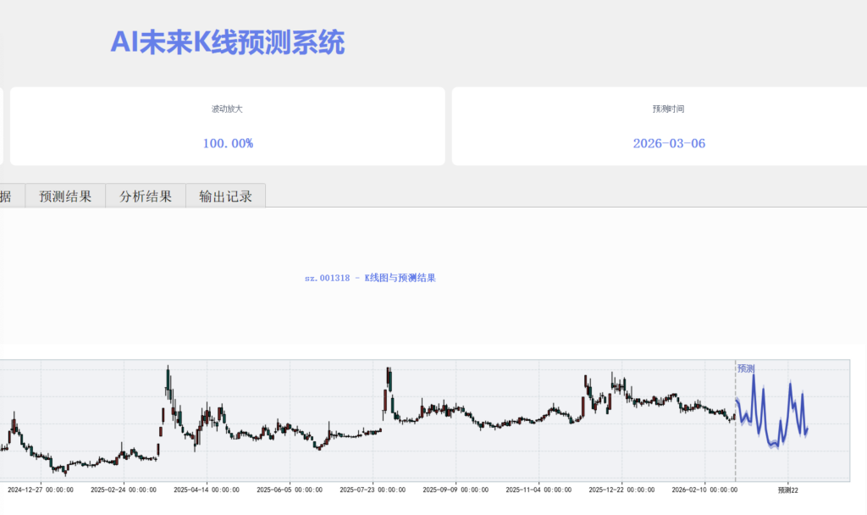Click the sz.001318 K线图与预测结果 chart title
Viewport: 867px width, 515px height.
[370, 278]
